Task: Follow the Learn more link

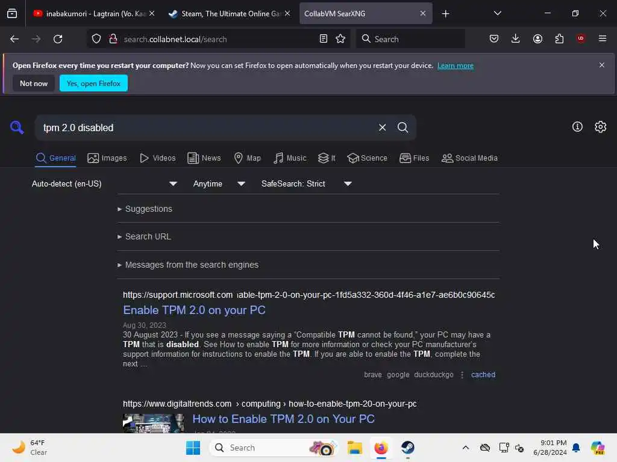Action: [456, 66]
